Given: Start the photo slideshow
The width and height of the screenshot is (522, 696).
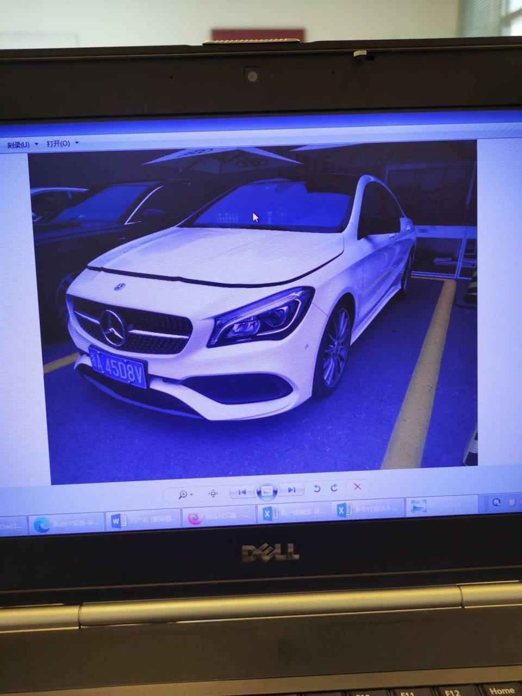Looking at the screenshot, I should (x=266, y=490).
